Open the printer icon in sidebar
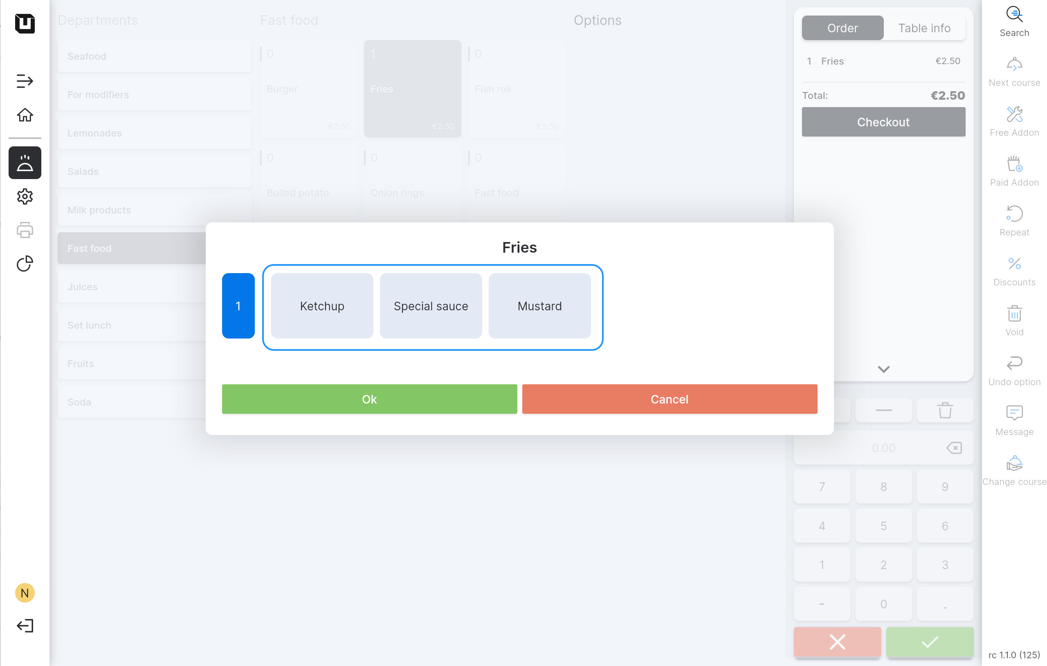The width and height of the screenshot is (1047, 666). tap(25, 230)
